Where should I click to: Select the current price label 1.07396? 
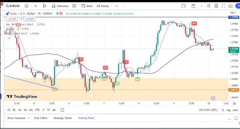click(234, 50)
